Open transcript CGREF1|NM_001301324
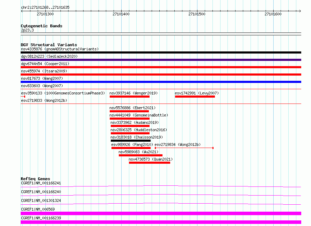This screenshot has height=226, width=311. [41, 200]
